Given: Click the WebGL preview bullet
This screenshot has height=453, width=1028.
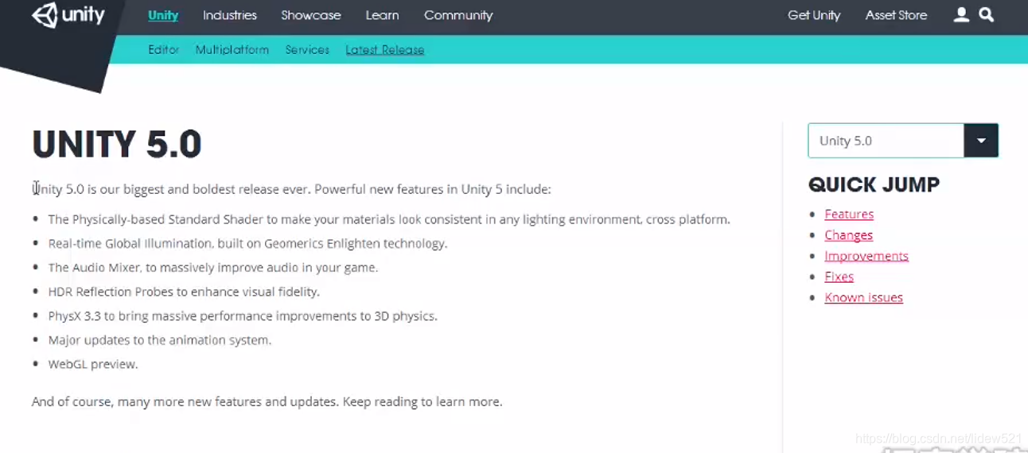Looking at the screenshot, I should [x=92, y=364].
